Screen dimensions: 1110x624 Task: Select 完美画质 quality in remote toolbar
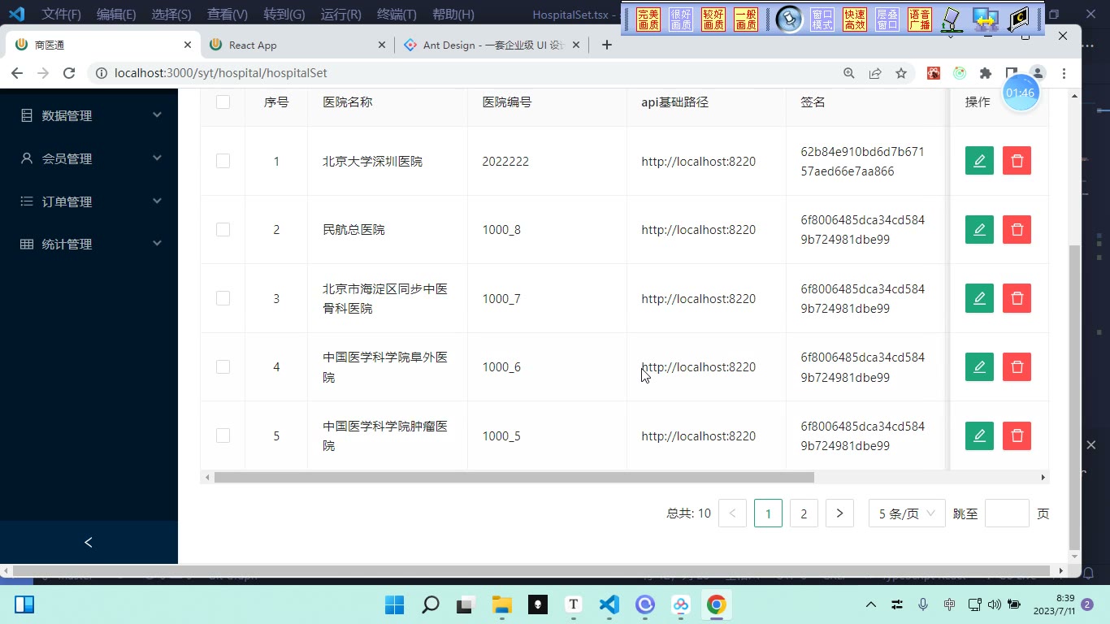coord(648,19)
